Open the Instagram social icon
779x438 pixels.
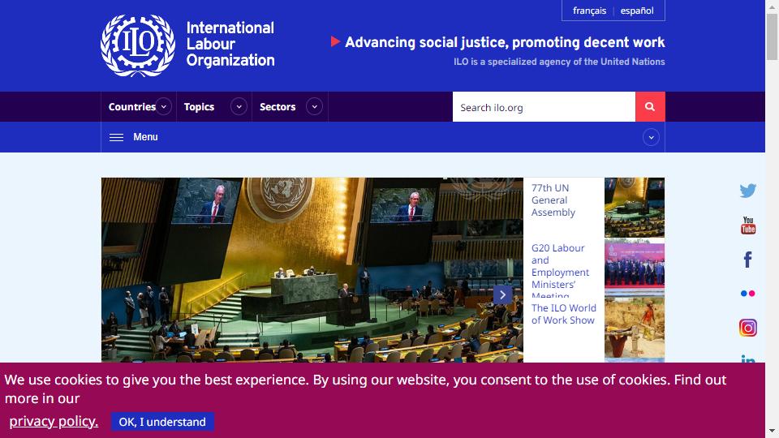[747, 328]
